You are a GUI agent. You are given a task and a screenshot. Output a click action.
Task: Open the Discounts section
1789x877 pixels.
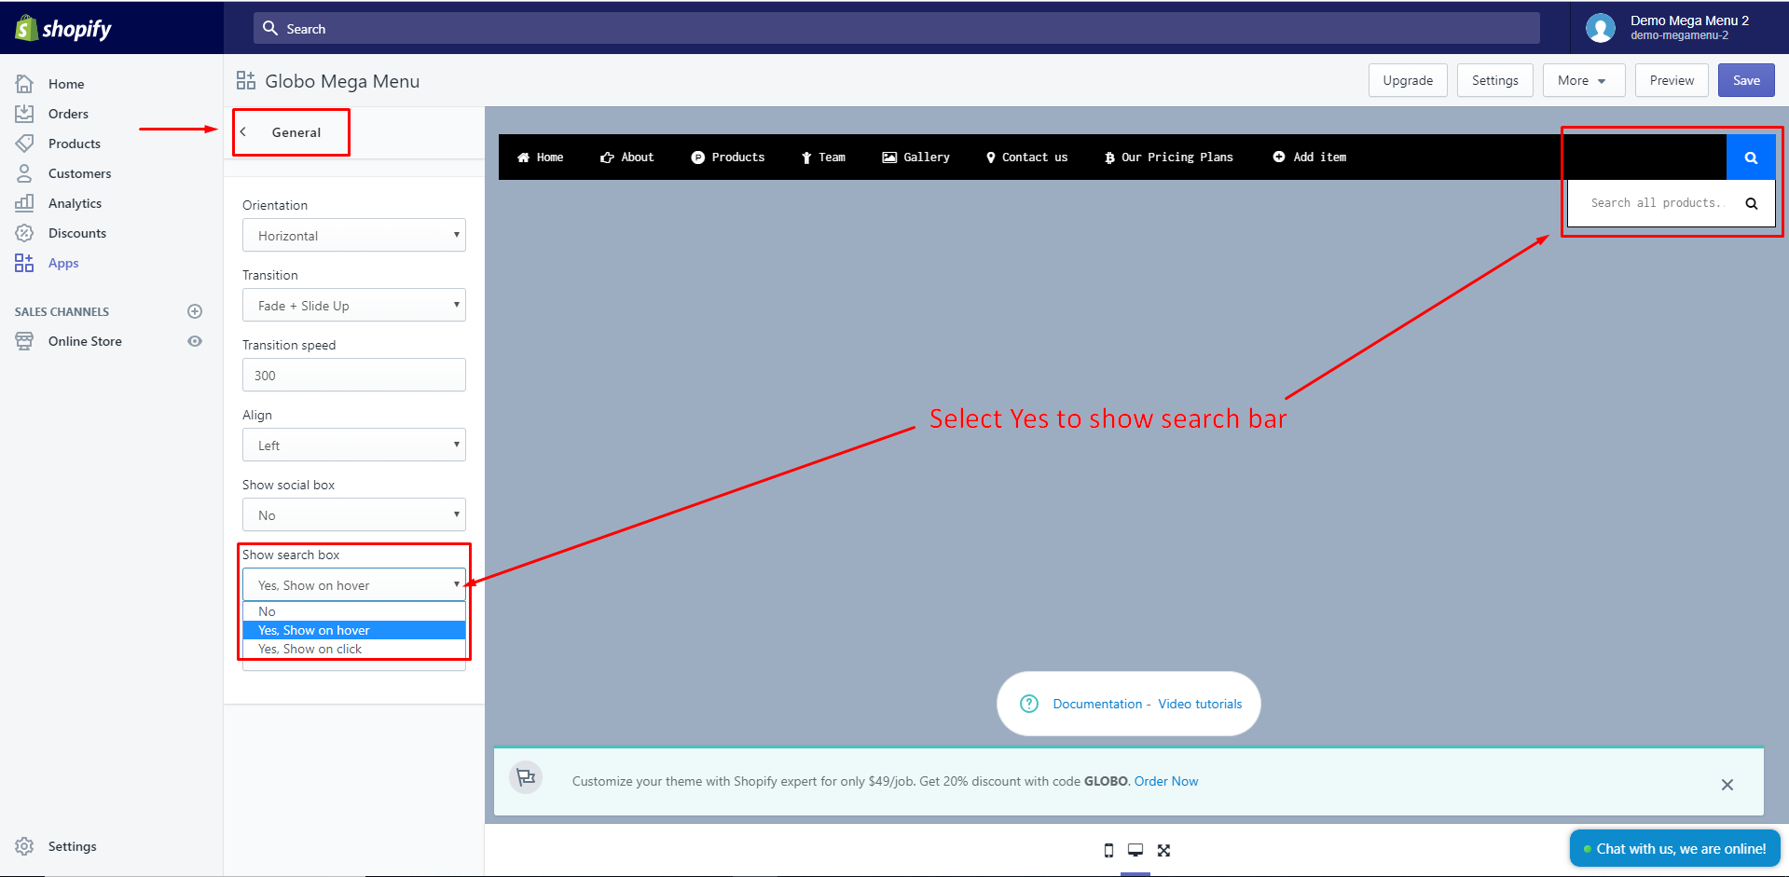(77, 233)
